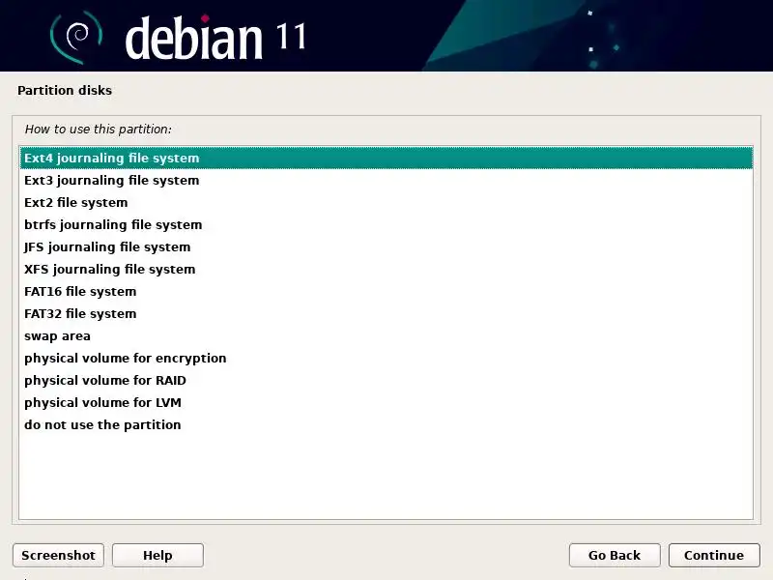Pick the FAT16 file system entry
This screenshot has height=580, width=773.
pos(386,292)
